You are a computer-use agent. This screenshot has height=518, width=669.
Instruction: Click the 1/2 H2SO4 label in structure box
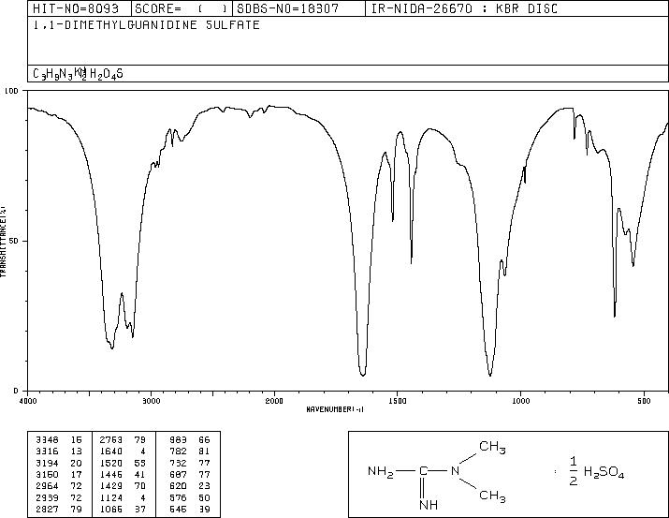tap(596, 472)
